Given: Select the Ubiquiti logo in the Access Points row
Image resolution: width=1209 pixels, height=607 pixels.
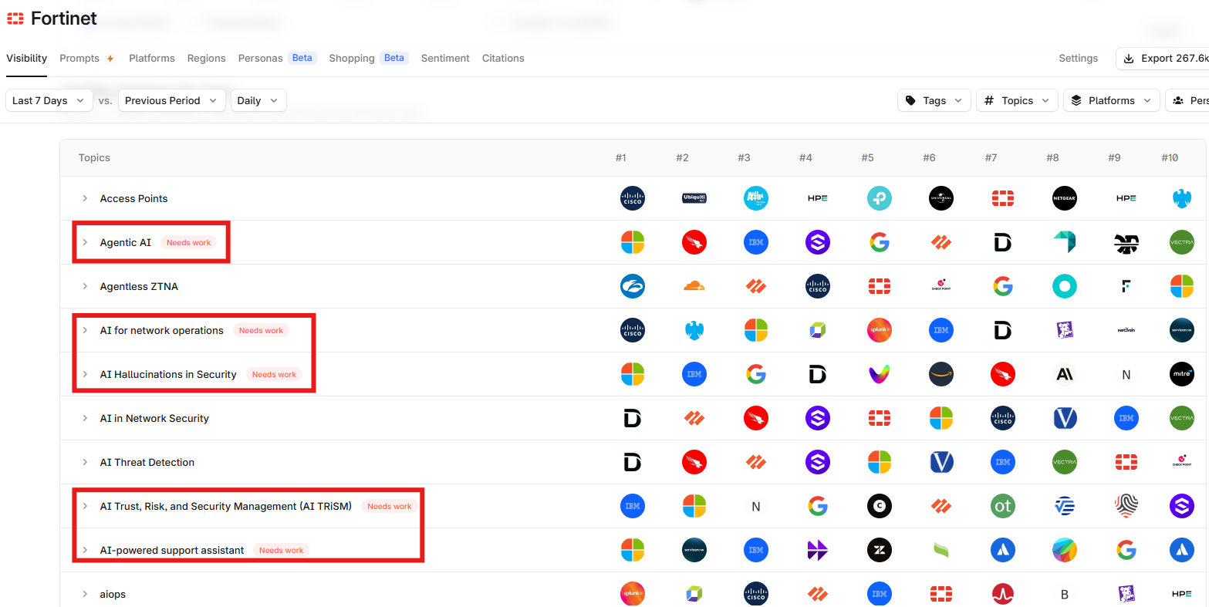Looking at the screenshot, I should pyautogui.click(x=694, y=198).
